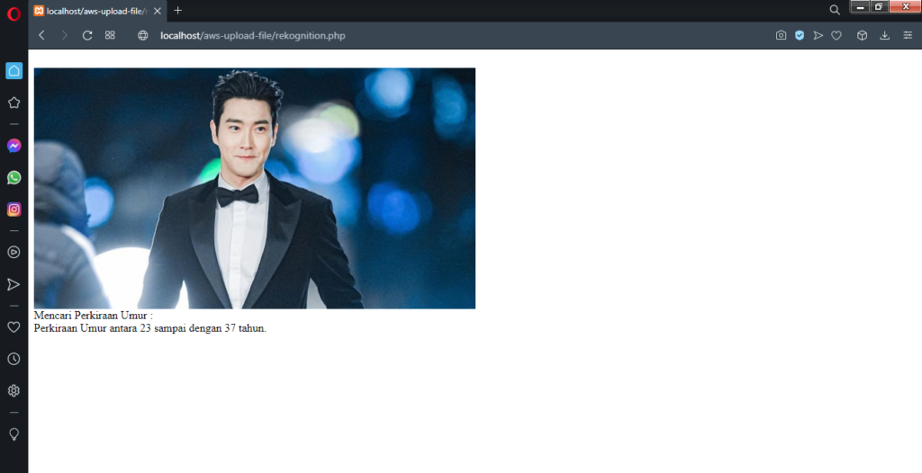Restore down the Opera window
Screen dimensions: 922x473
coord(879,6)
